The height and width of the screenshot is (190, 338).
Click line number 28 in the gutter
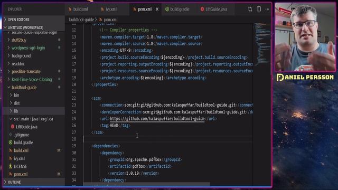74,139
